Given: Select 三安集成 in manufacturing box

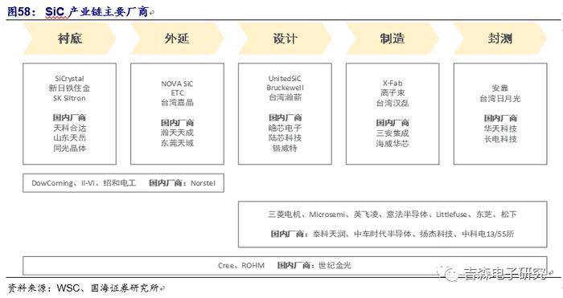Looking at the screenshot, I should click(x=392, y=133).
